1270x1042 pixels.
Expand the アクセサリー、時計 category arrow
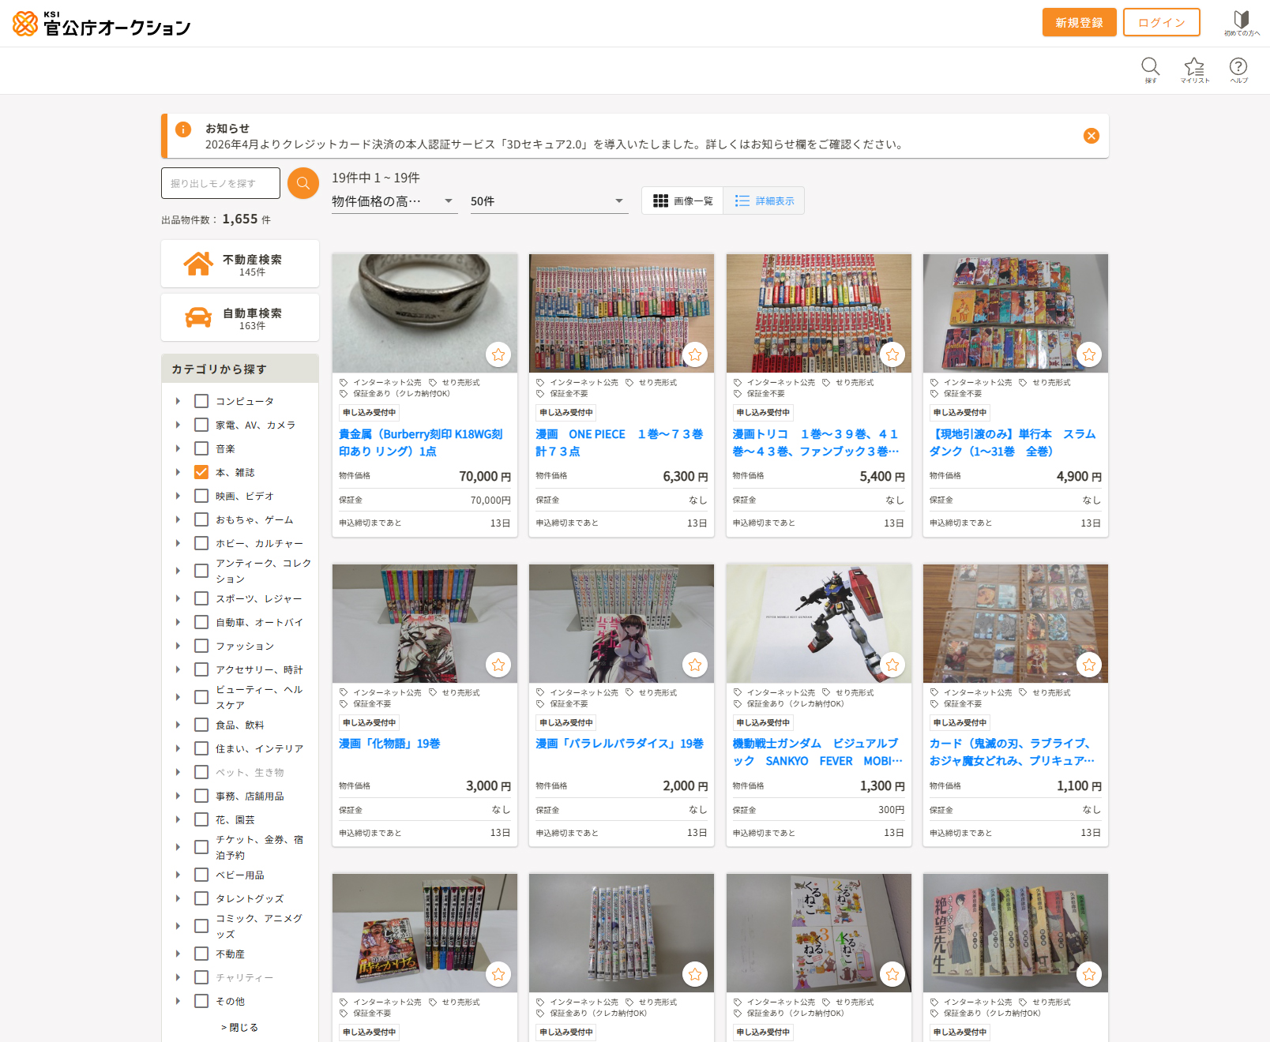point(178,669)
